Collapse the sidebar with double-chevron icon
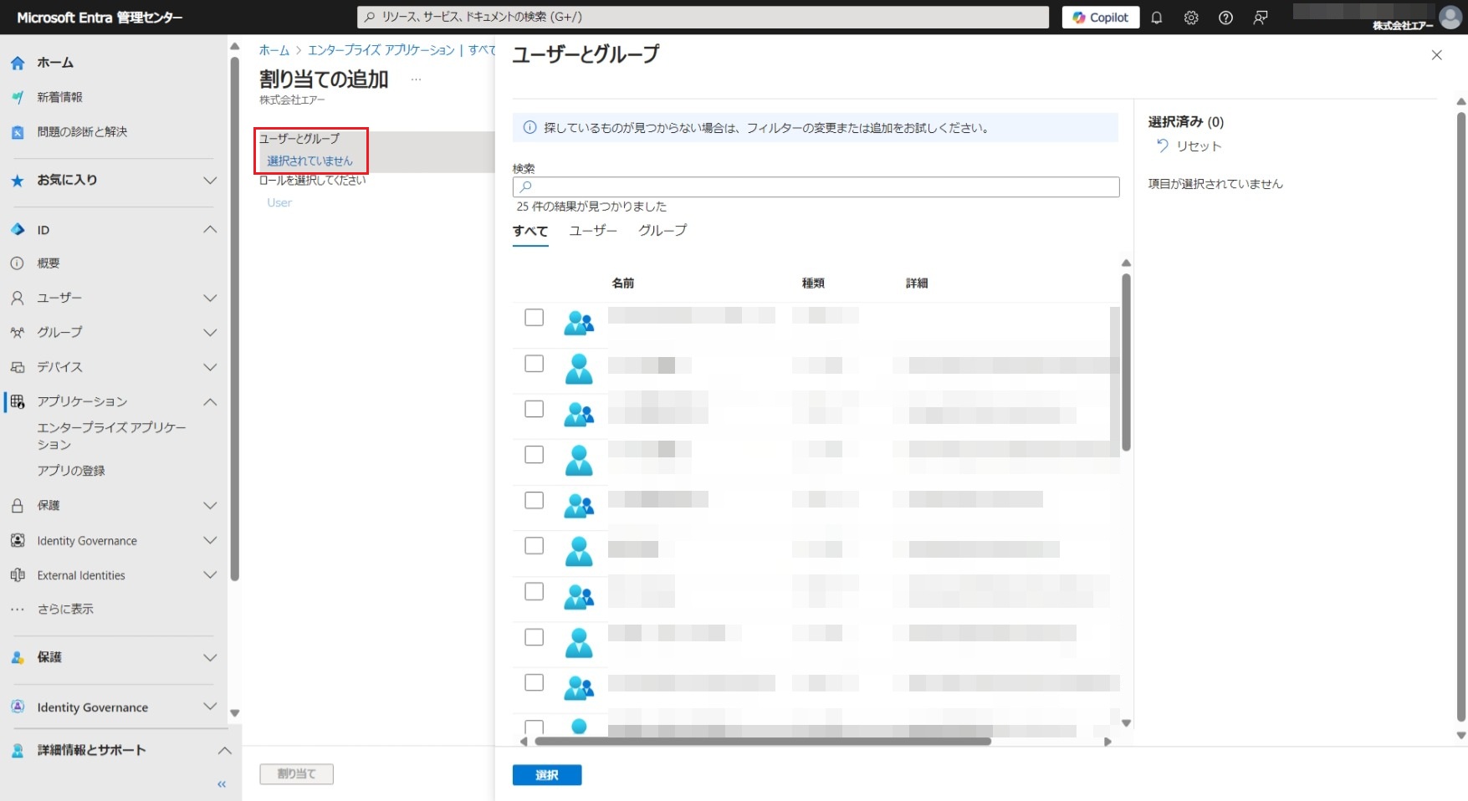This screenshot has width=1468, height=801. click(x=222, y=784)
